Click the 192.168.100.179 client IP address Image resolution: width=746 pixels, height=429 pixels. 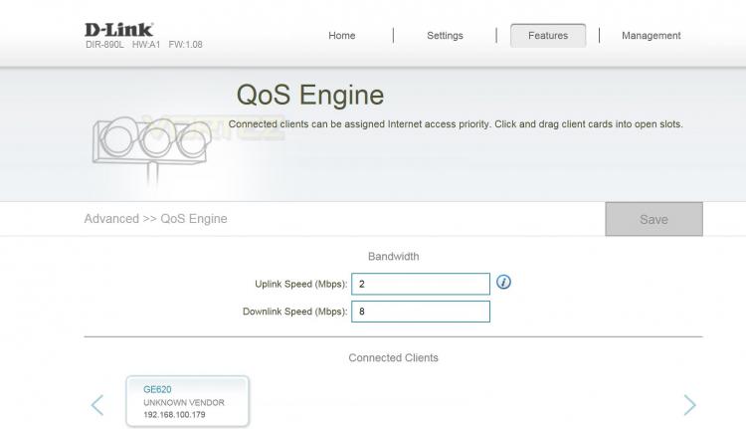pos(174,415)
